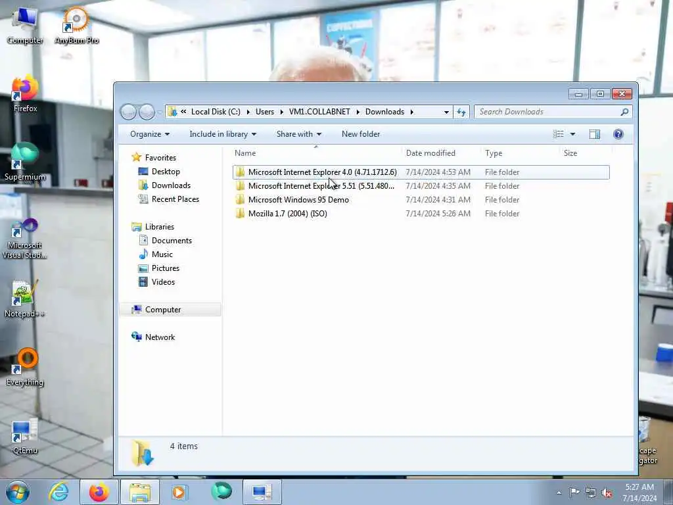Click the muted volume tray icon
Viewport: 673px width, 505px height.
pyautogui.click(x=607, y=493)
